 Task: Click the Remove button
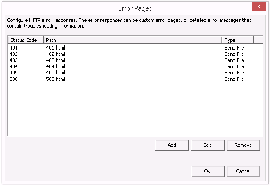click(243, 145)
